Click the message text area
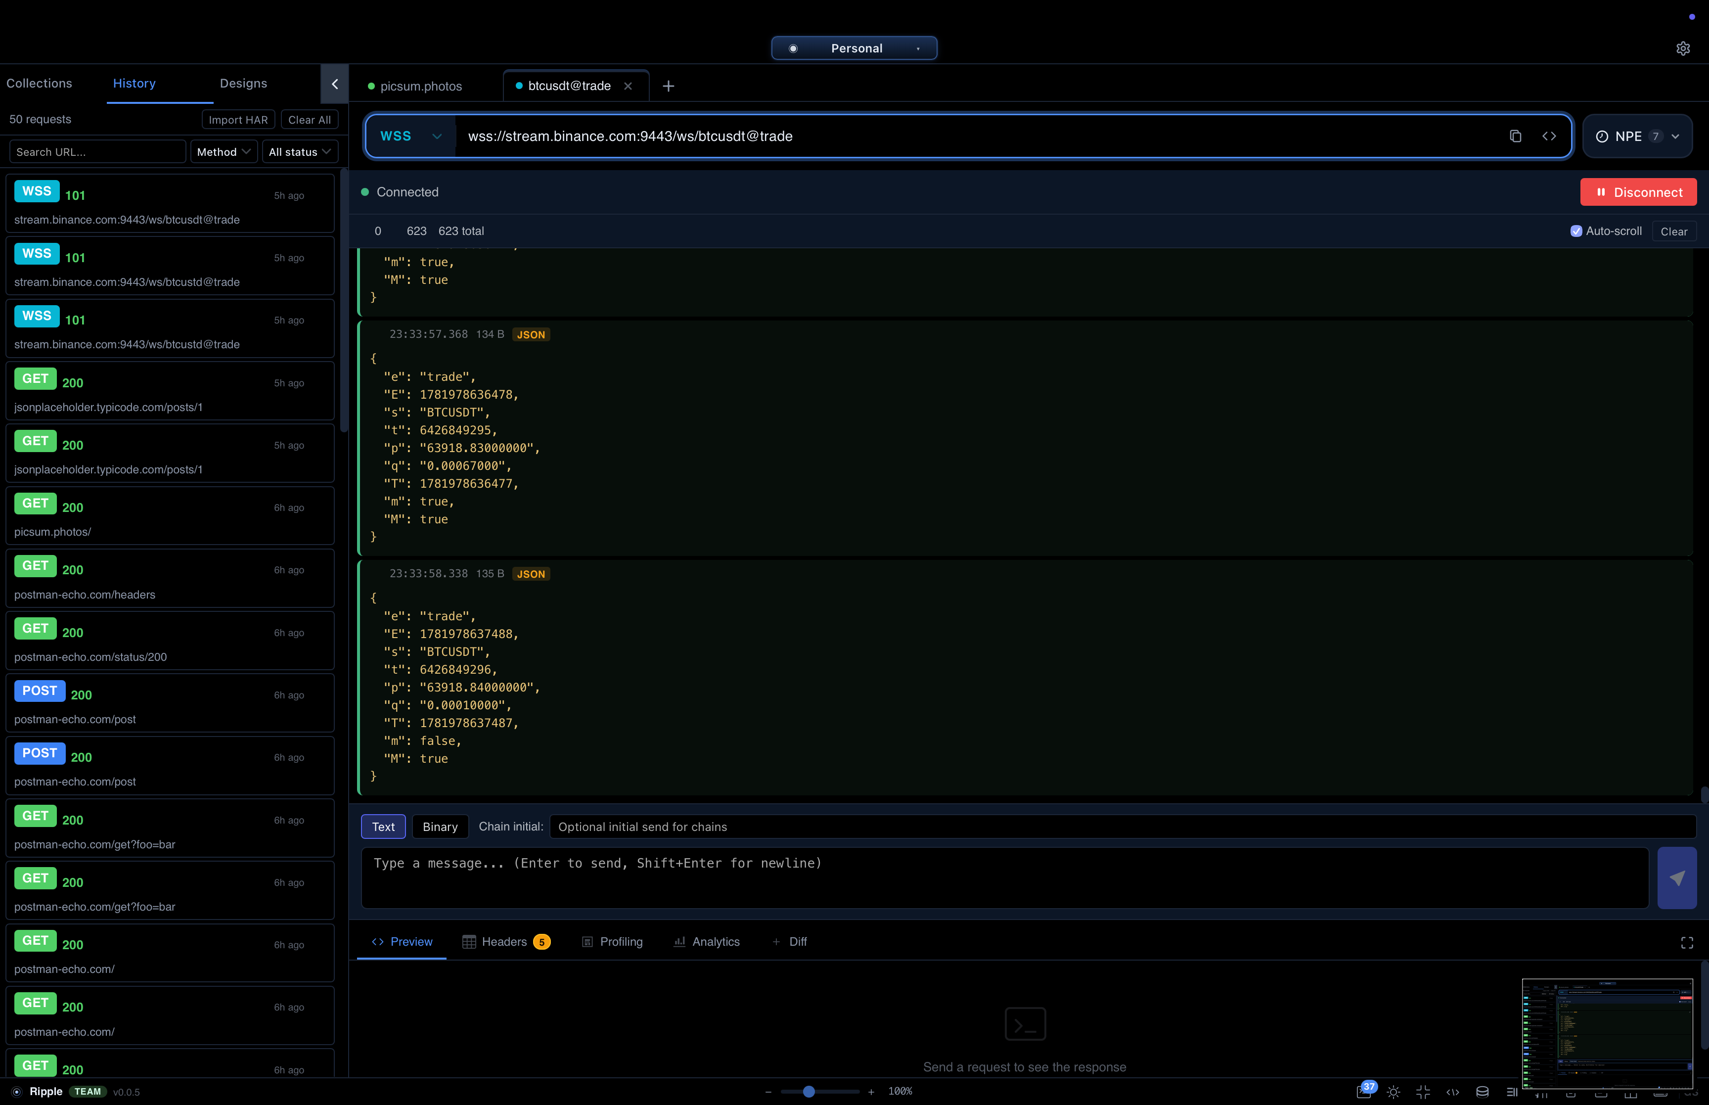1709x1105 pixels. (1005, 877)
